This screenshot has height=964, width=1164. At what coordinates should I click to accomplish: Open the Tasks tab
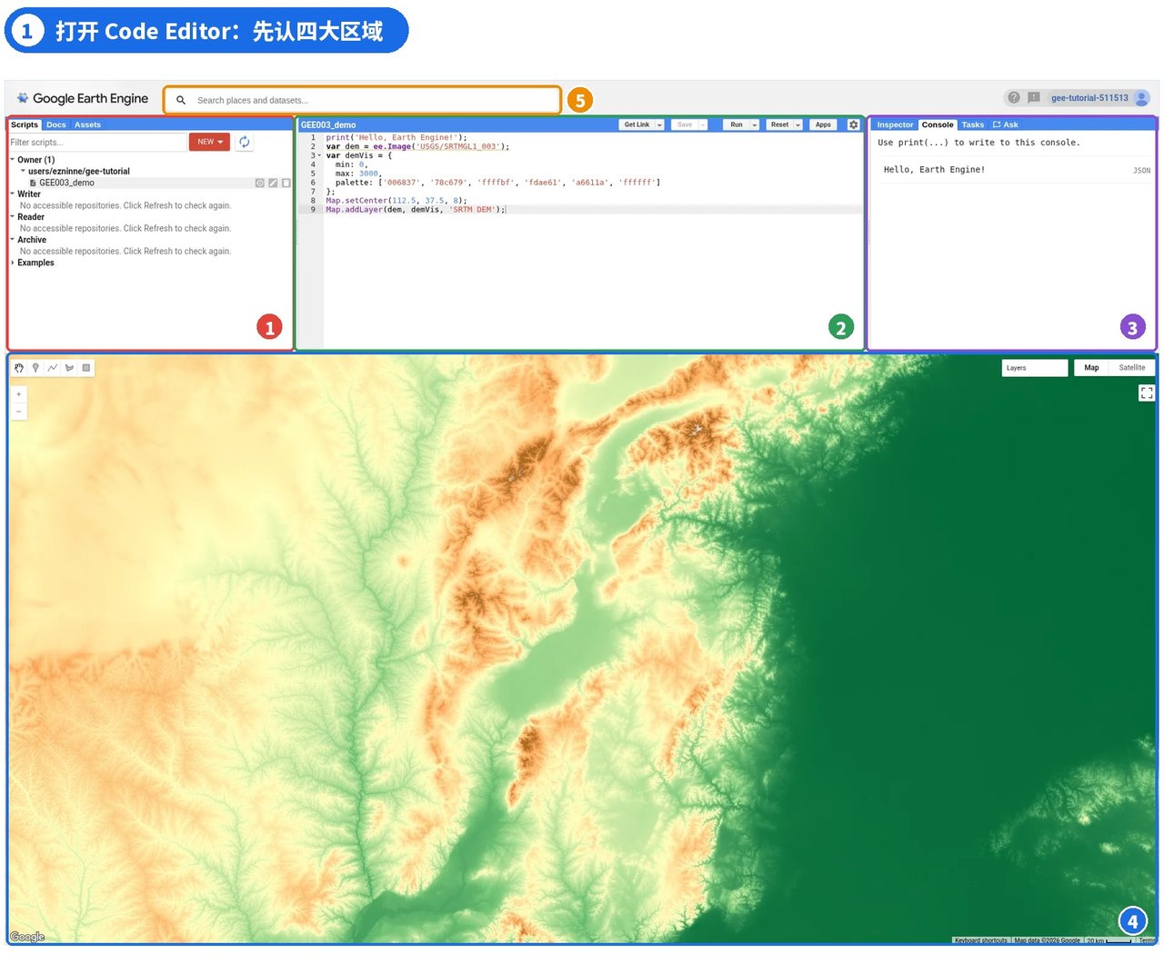(x=973, y=124)
